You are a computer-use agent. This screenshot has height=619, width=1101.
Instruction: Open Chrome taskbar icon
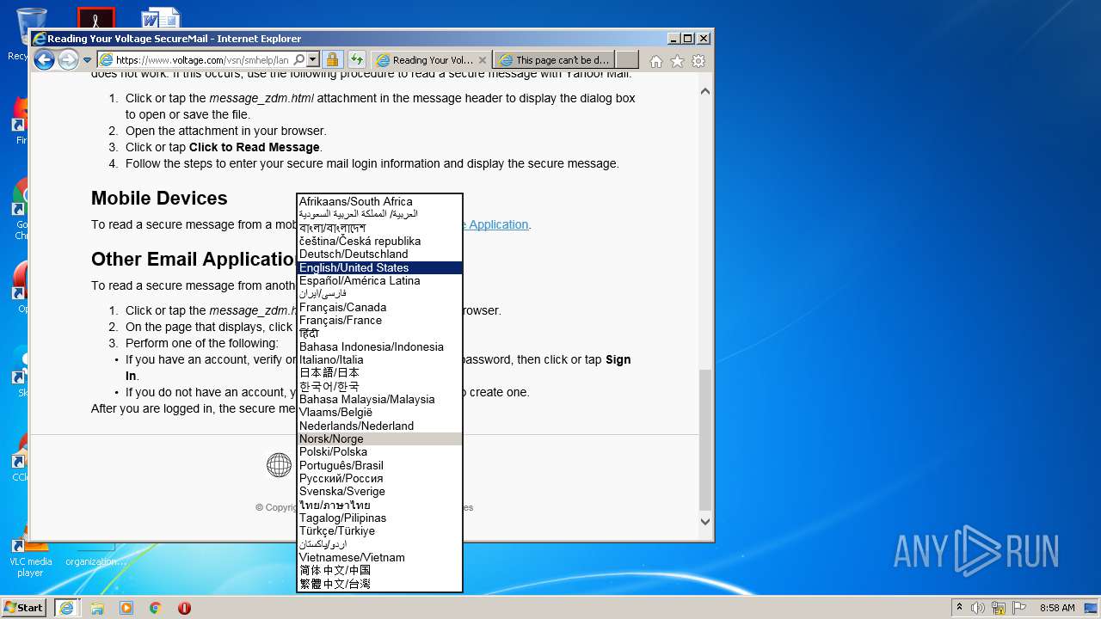tap(156, 607)
